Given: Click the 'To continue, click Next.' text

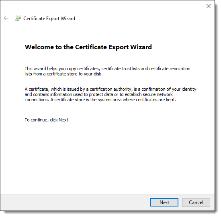Looking at the screenshot, I should [47, 120].
